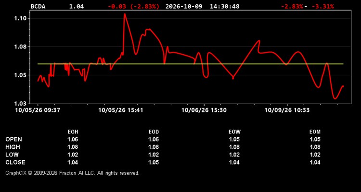361x192 pixels.
Task: Select the CLOSE row label
Action: 15,162
